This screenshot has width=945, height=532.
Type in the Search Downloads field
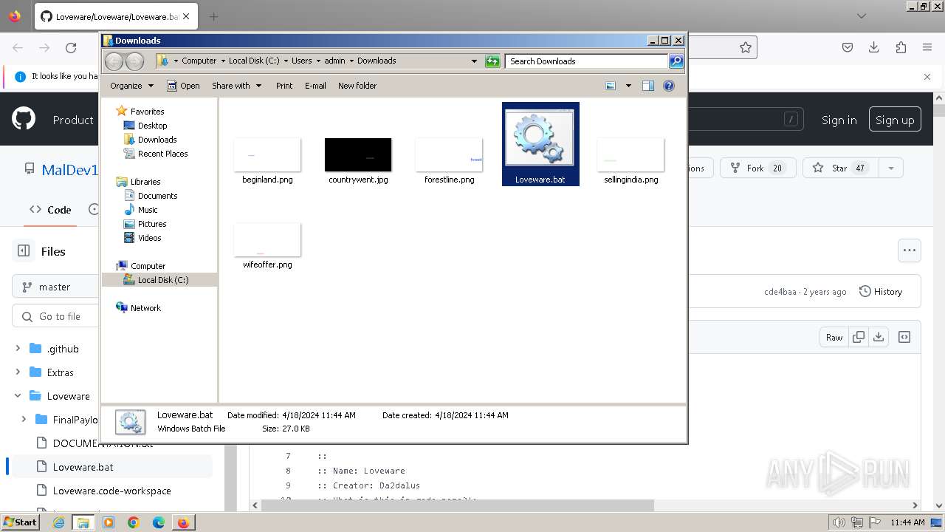pyautogui.click(x=586, y=61)
